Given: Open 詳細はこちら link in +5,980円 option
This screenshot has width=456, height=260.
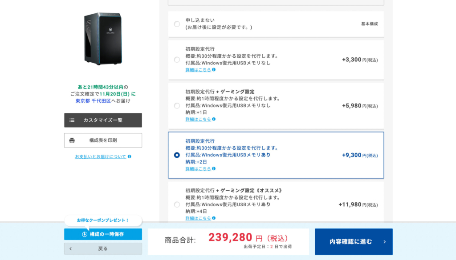Looking at the screenshot, I should pyautogui.click(x=198, y=119).
